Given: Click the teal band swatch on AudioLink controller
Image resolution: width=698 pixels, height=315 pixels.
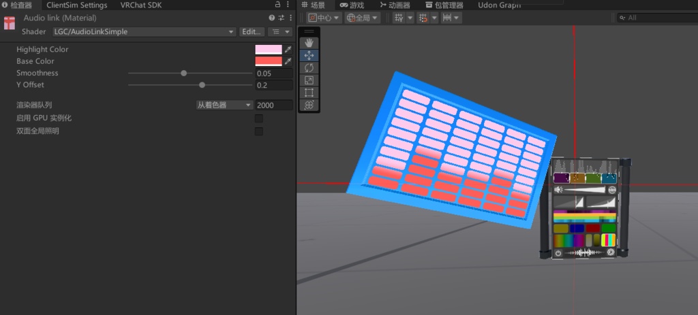Looking at the screenshot, I should pos(609,178).
